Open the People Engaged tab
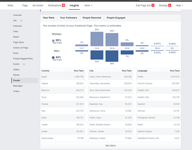The image size is (192, 150). 116,18
